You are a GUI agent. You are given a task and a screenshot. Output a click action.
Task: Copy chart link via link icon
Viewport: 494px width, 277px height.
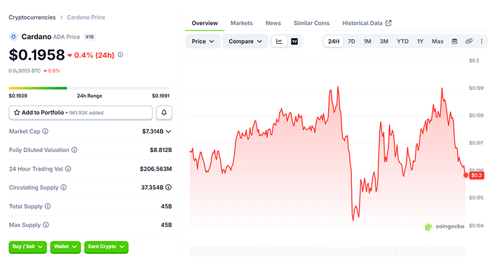pyautogui.click(x=469, y=42)
